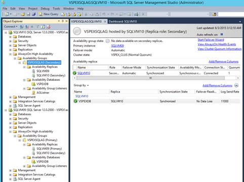The width and height of the screenshot is (244, 182).
Task: Click the Object Explorer Filter icon
Action: (38, 27)
